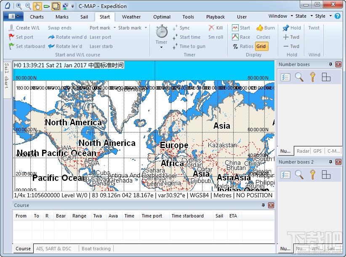Open the State dropdown menu

click(x=304, y=16)
